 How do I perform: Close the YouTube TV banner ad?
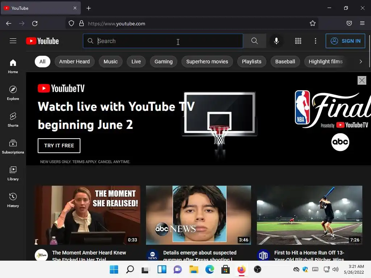tap(362, 80)
